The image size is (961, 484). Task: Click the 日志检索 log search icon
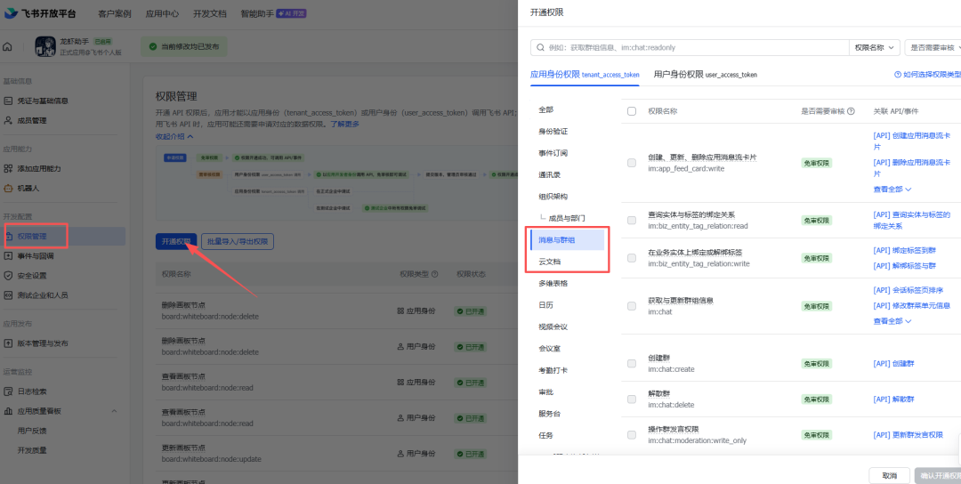click(x=9, y=391)
